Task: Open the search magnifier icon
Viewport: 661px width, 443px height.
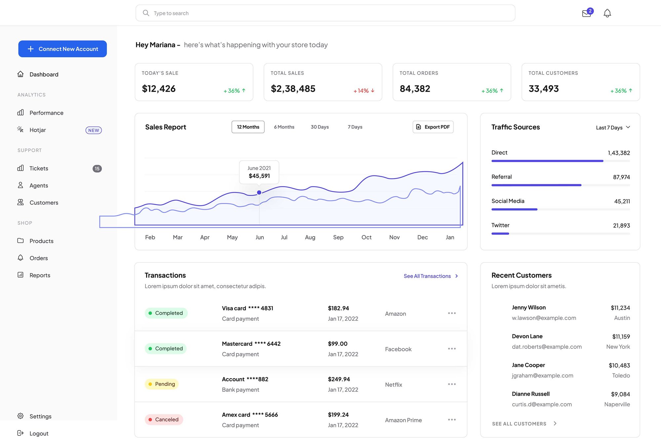Action: [x=146, y=13]
